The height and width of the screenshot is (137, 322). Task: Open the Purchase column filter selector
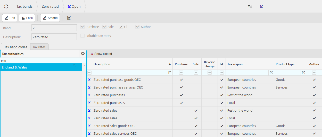click(x=181, y=73)
